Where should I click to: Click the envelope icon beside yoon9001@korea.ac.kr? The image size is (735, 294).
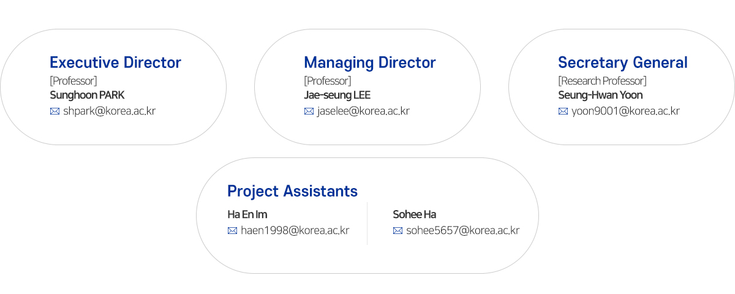click(x=563, y=111)
